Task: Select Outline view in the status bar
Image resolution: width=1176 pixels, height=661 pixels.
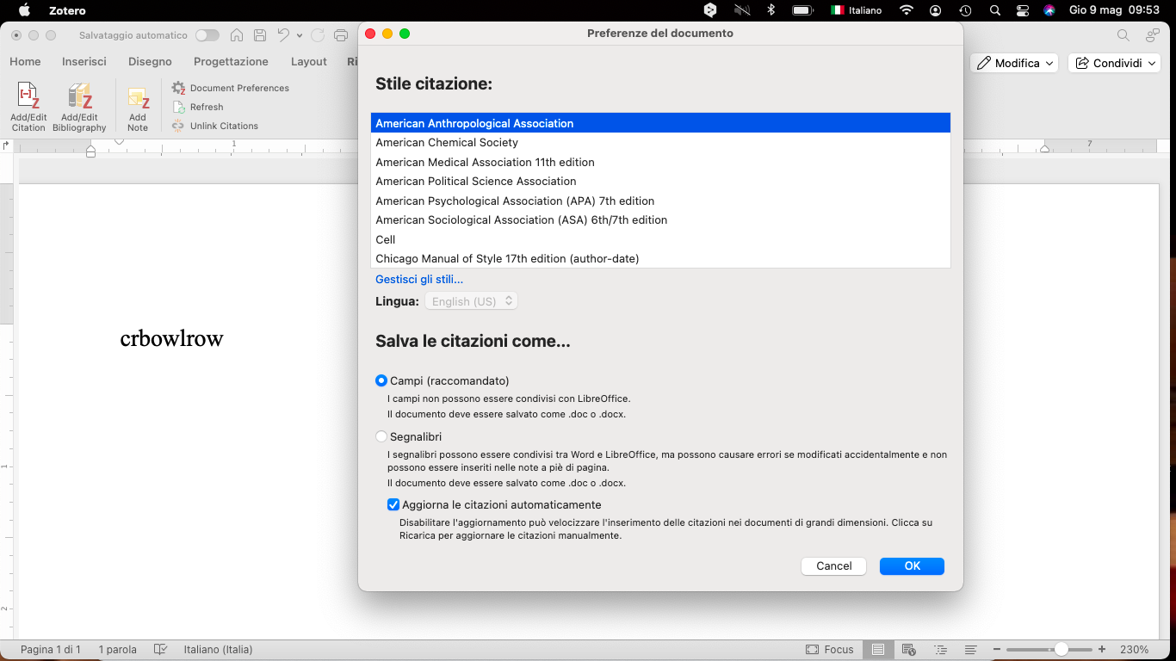Action: pos(940,650)
